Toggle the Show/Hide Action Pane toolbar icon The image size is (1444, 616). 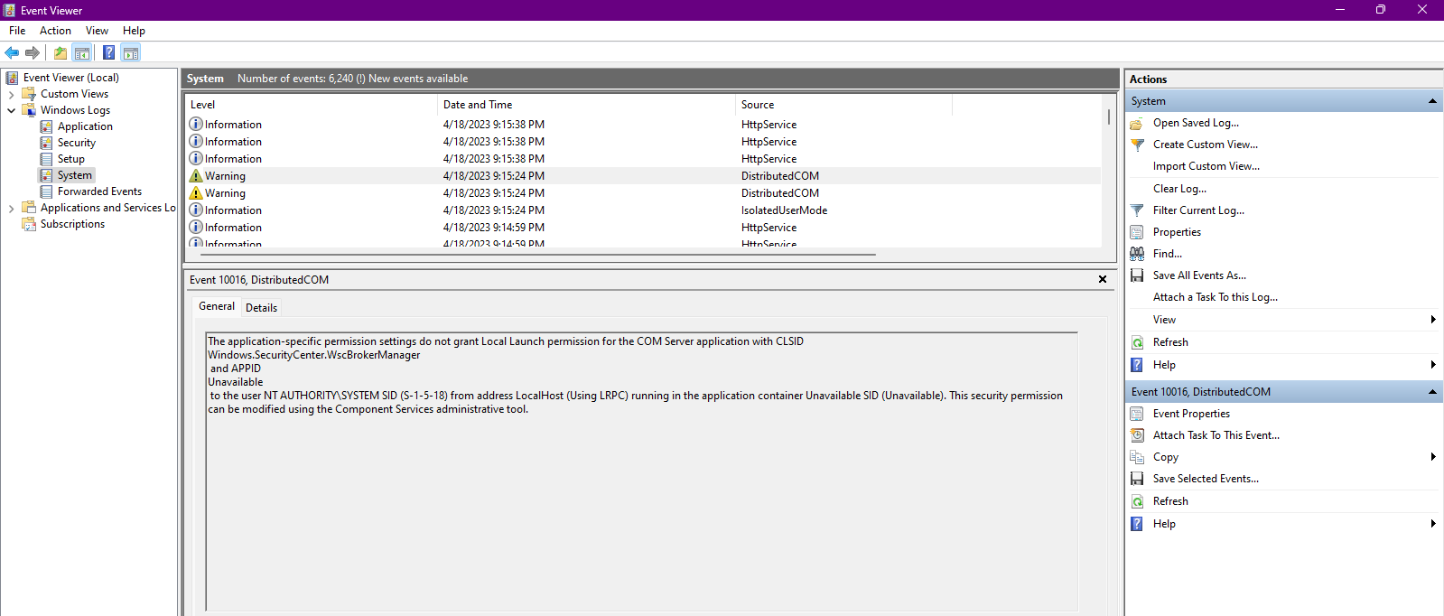pyautogui.click(x=131, y=52)
